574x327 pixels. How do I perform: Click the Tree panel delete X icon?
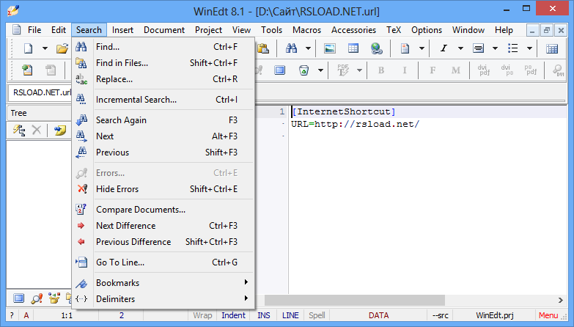point(36,130)
